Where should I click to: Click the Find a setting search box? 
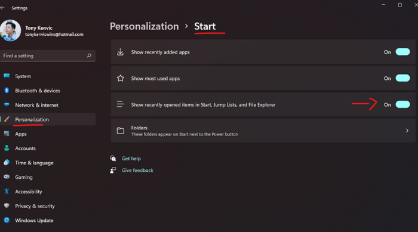[x=48, y=55]
